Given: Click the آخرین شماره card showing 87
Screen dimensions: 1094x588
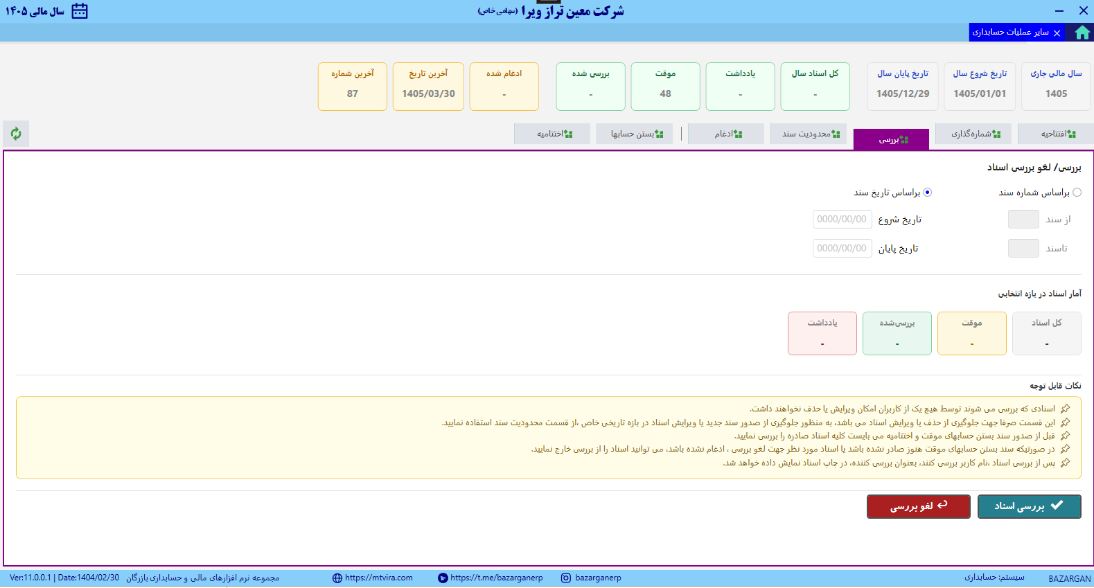Looking at the screenshot, I should coord(353,87).
